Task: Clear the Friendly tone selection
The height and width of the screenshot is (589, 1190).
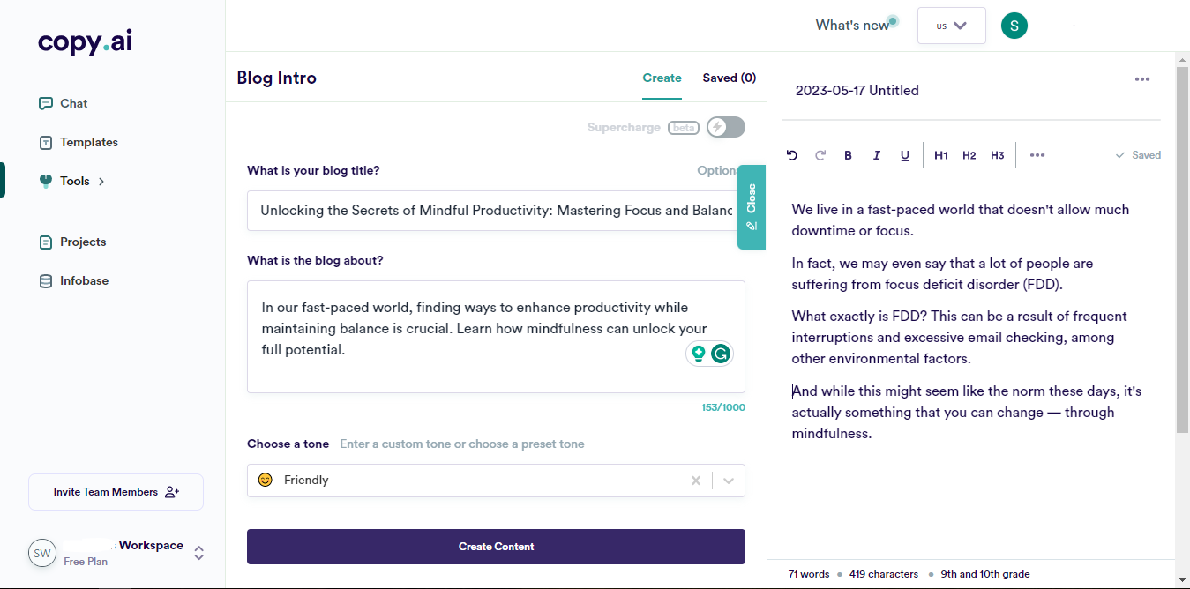Action: coord(696,481)
